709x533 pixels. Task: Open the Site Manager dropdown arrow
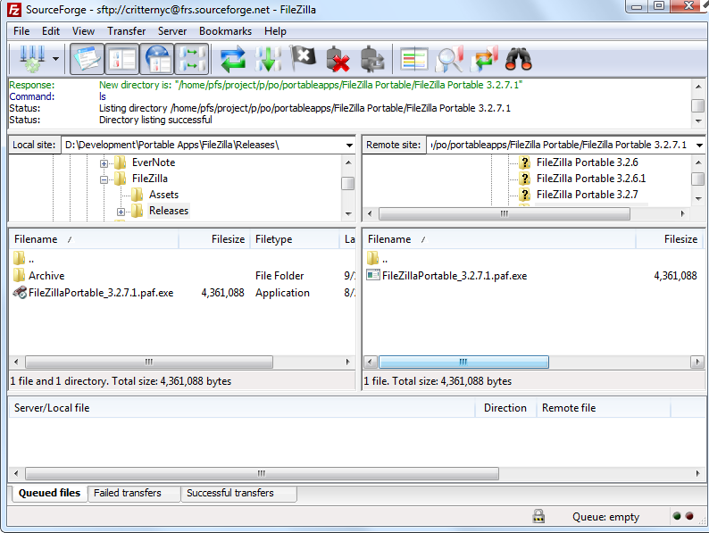pyautogui.click(x=55, y=59)
